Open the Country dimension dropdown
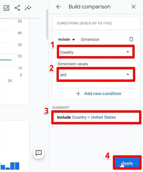Image resolution: width=143 pixels, height=172 pixels. click(x=96, y=52)
